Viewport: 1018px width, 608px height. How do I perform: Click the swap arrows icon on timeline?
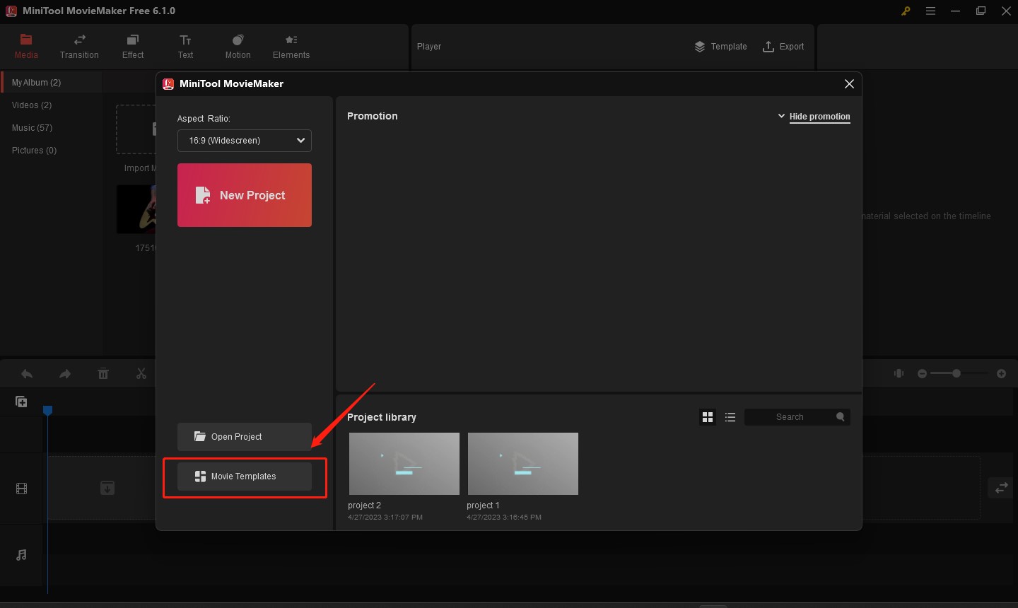pos(1002,489)
